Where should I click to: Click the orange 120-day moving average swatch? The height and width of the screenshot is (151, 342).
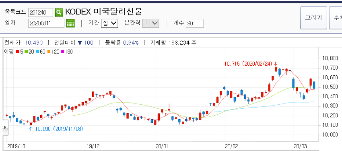point(48,52)
